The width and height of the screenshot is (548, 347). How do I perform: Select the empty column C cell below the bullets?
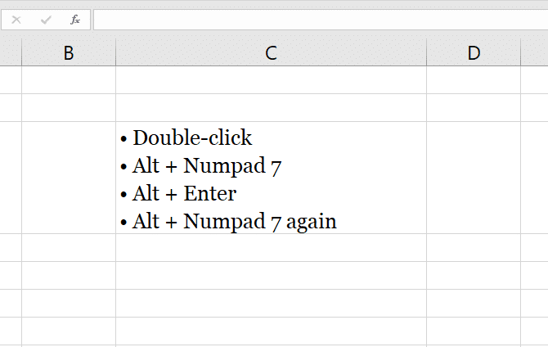[x=272, y=248]
